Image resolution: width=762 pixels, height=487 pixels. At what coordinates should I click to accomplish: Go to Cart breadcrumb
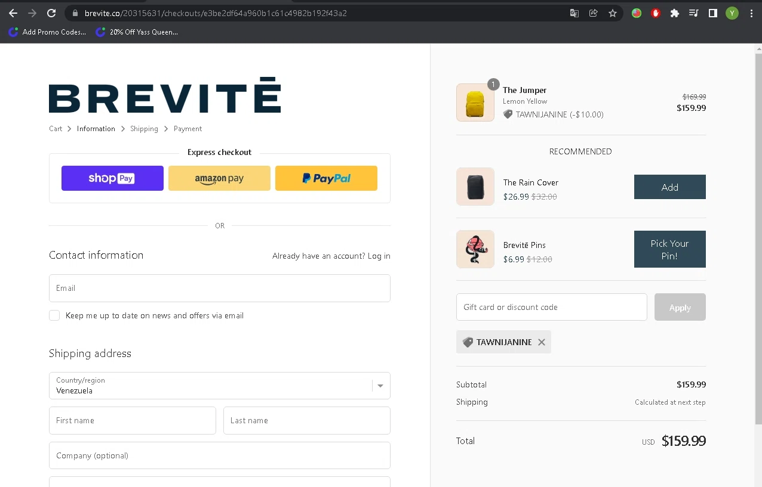[x=56, y=129]
